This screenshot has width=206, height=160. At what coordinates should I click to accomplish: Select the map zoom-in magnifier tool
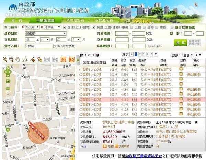(5, 59)
